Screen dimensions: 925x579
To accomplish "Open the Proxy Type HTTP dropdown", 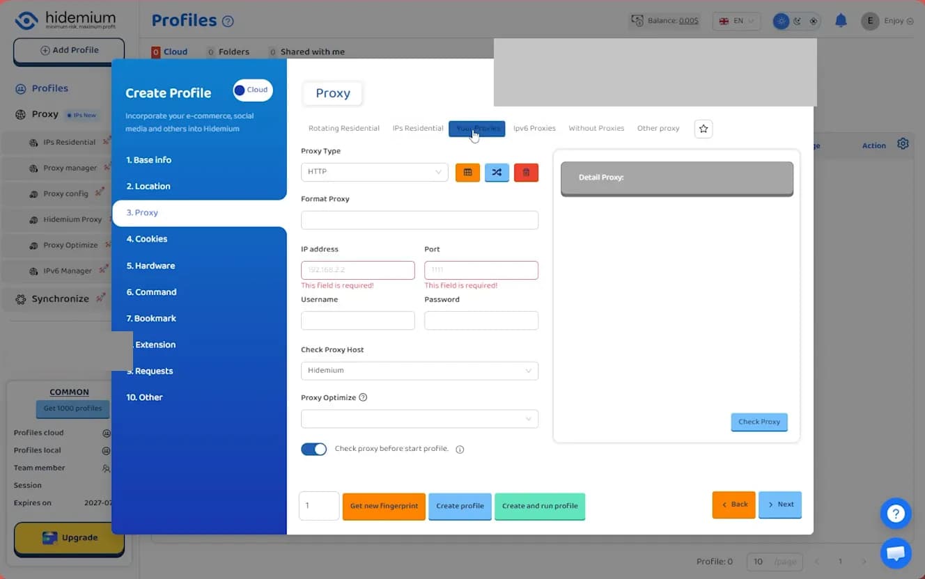I will tap(375, 172).
